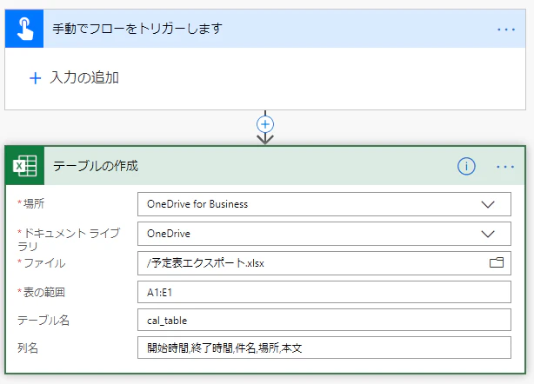
Task: Click the OneDrive for Business value
Action: 197,204
